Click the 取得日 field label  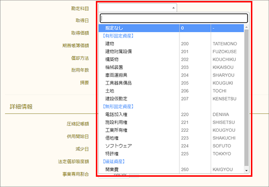[82, 21]
